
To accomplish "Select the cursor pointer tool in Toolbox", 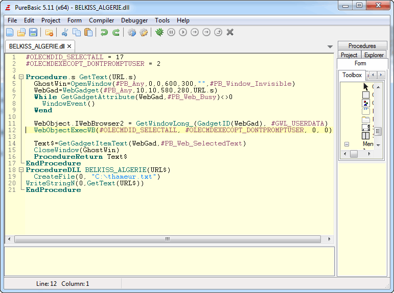I will click(366, 86).
